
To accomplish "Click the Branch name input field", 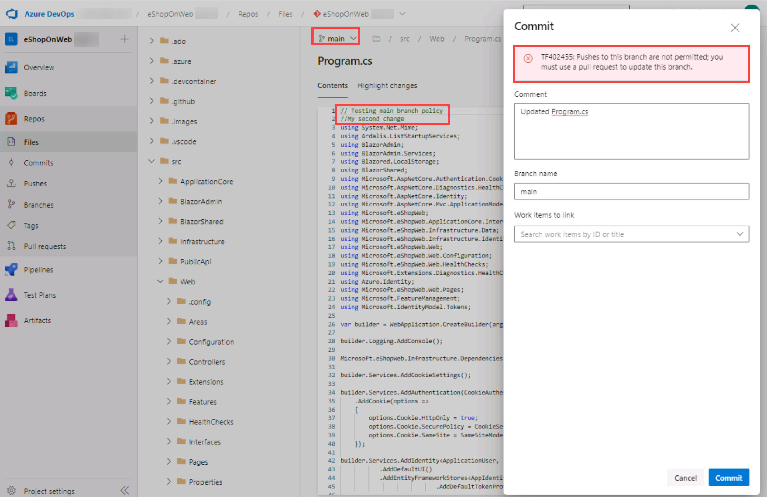I will (631, 191).
